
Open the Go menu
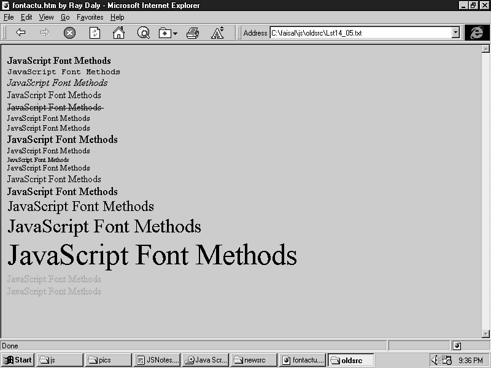(65, 17)
